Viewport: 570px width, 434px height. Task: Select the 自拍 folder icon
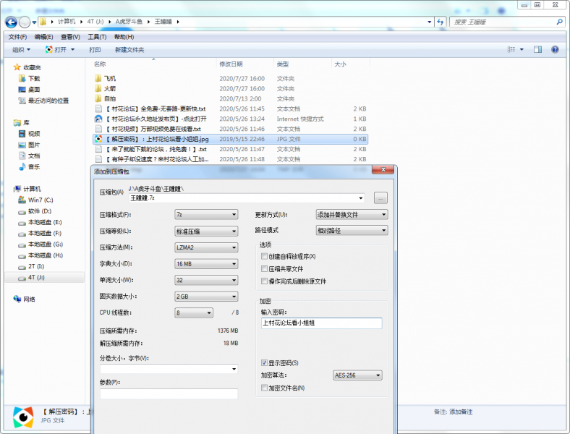pos(98,98)
